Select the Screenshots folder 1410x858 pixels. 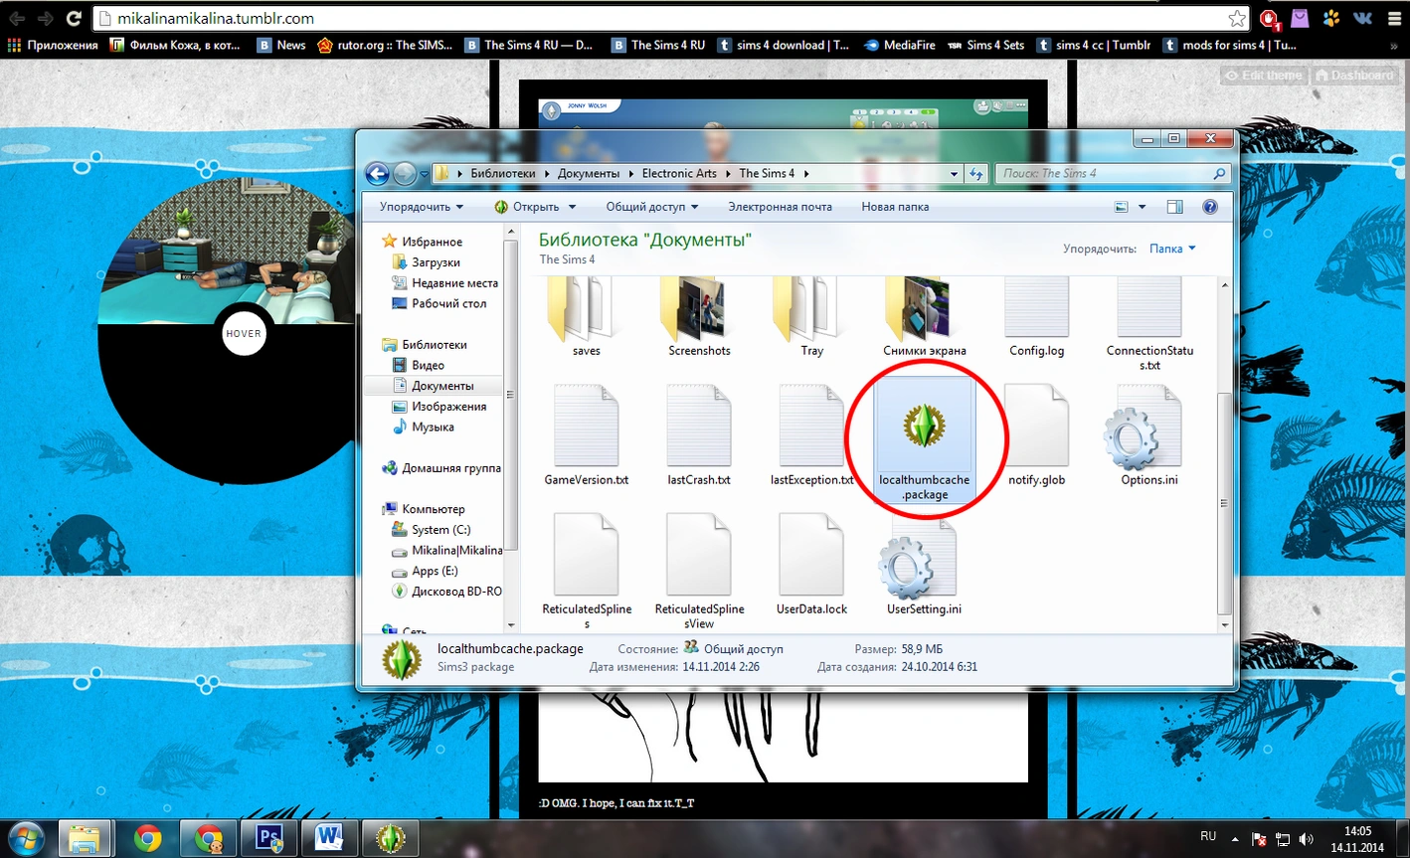click(699, 318)
